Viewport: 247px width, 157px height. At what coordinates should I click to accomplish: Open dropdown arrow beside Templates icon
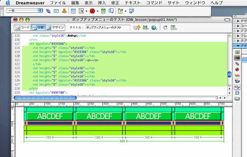(x=126, y=11)
